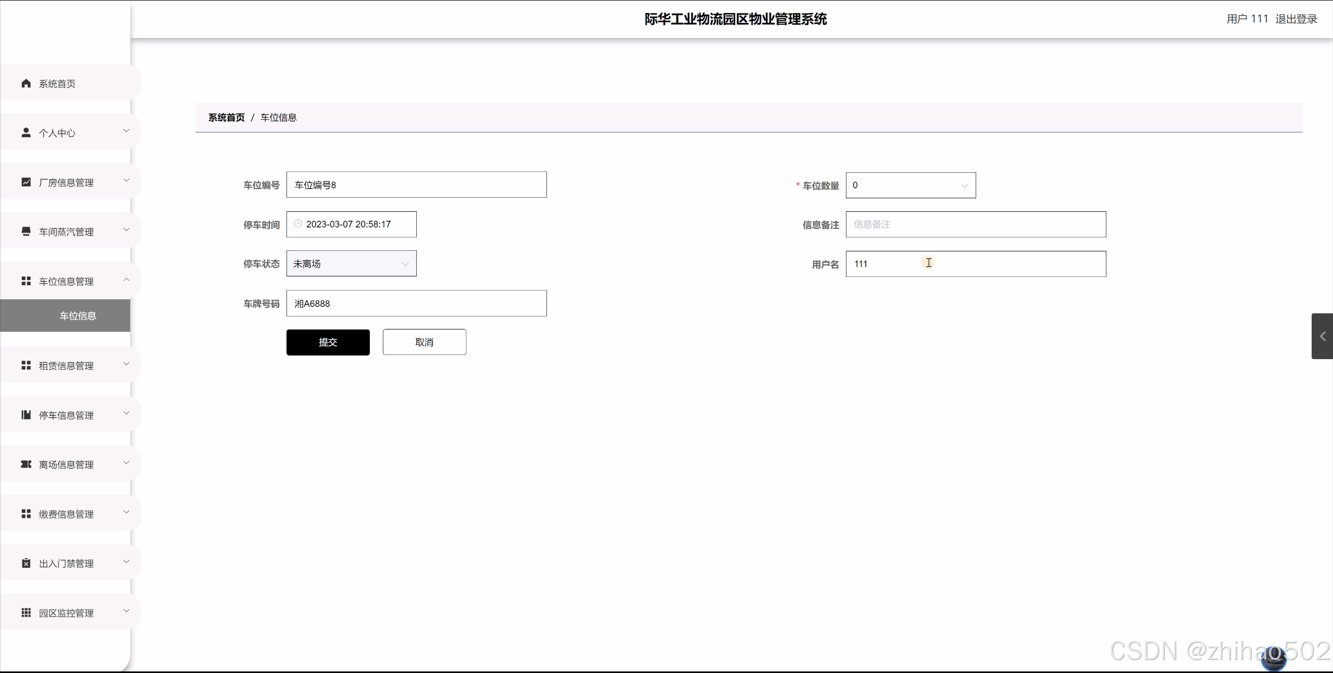Click the clock icon in 停车时间 field
Screen dimensions: 1333x673
pyautogui.click(x=298, y=224)
